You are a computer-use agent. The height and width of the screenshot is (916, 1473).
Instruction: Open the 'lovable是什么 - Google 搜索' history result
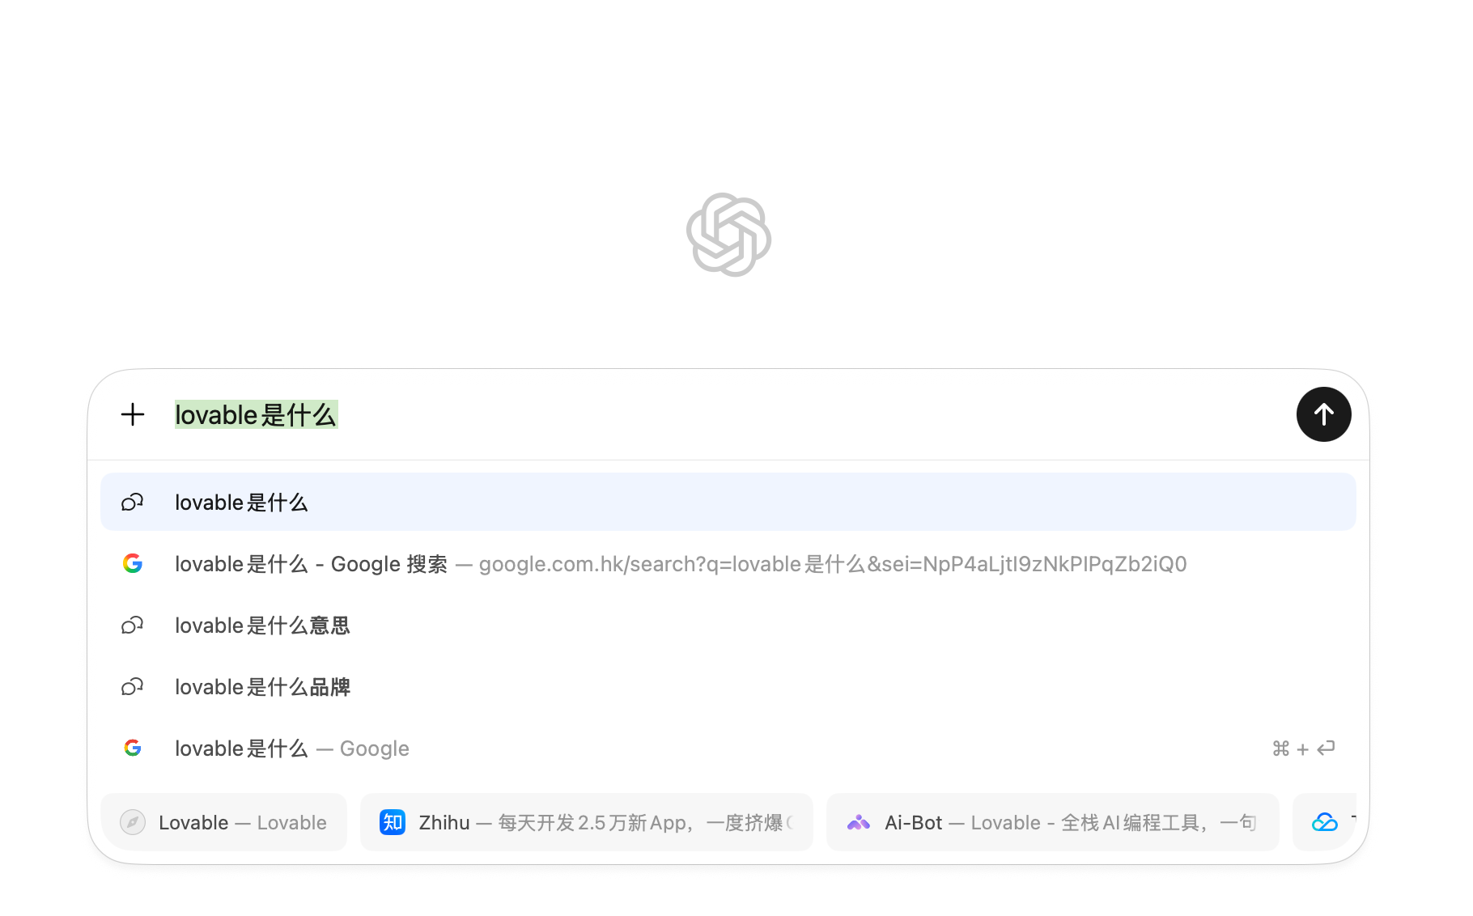[x=728, y=563]
